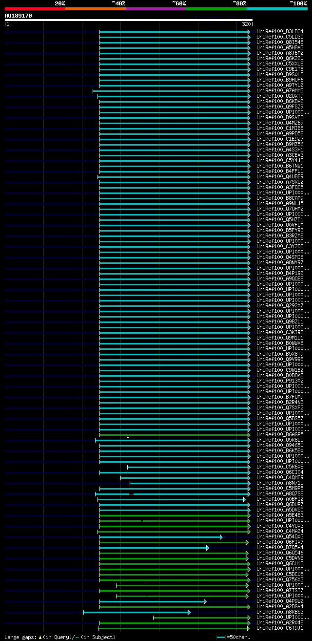Click the purple ~60% identity legend segment
Image resolution: width=312 pixels, height=641 pixels.
tap(156, 9)
